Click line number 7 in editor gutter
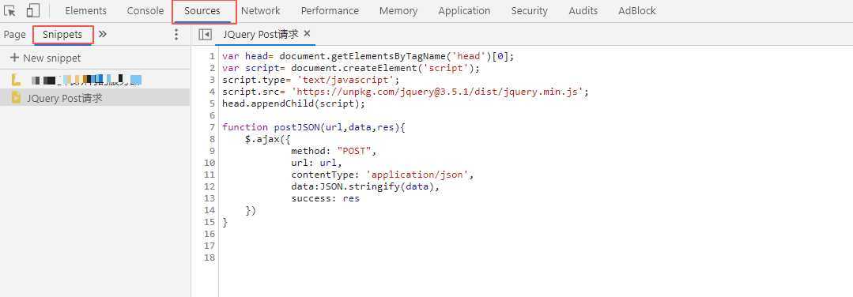853x297 pixels. pos(212,127)
